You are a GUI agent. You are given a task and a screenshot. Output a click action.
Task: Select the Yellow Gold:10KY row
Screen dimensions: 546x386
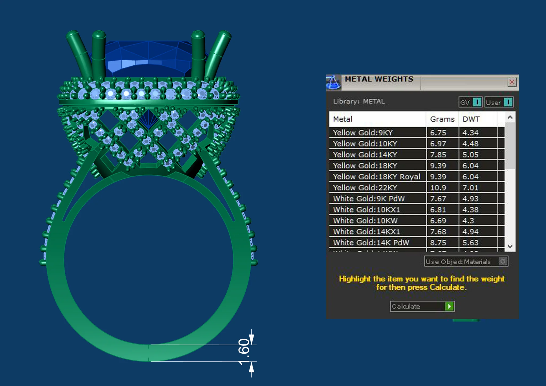coord(417,144)
